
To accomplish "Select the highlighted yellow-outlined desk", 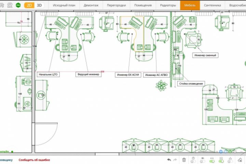I will (x=132, y=33).
